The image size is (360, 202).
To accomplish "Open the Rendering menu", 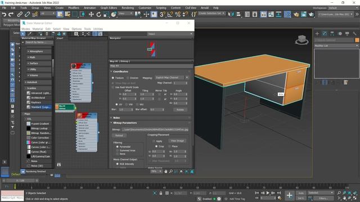I will click(128, 8).
